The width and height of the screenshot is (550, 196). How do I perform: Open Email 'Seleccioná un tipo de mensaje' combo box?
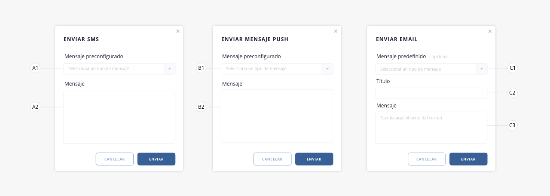(x=431, y=69)
